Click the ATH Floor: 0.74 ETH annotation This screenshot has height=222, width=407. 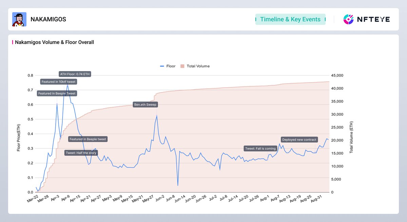75,74
